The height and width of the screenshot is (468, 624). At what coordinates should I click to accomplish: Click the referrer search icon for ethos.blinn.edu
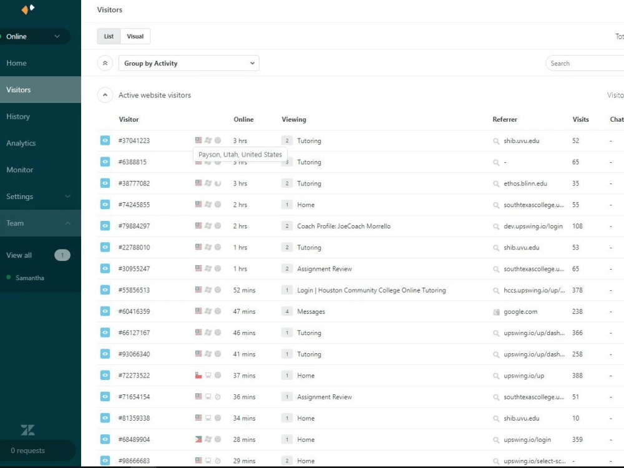(x=496, y=183)
